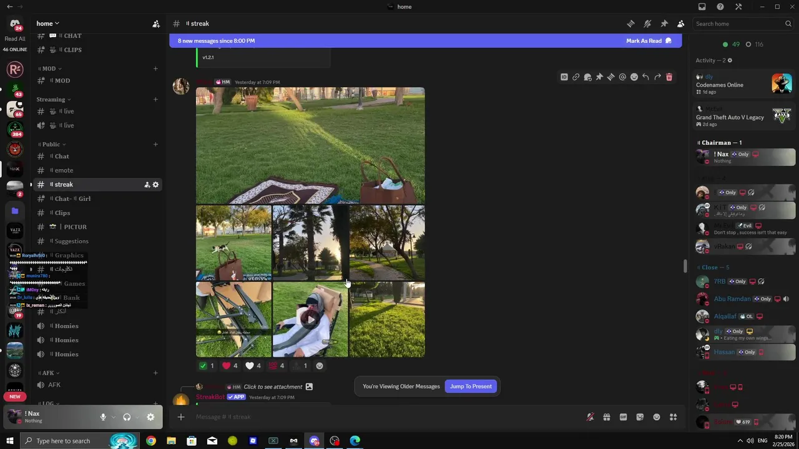
Task: Reply to message with the left arrow icon
Action: (x=645, y=77)
